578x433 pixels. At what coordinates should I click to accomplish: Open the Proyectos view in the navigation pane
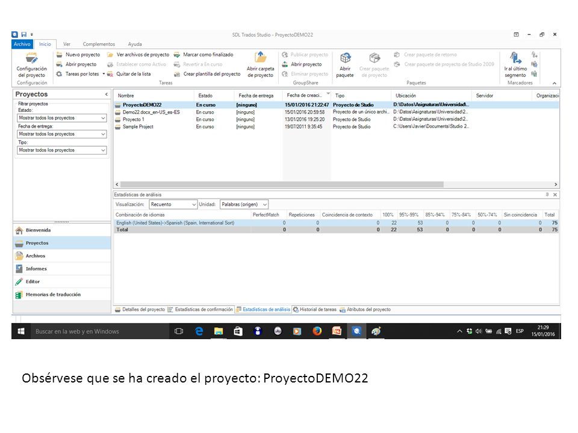pos(62,243)
